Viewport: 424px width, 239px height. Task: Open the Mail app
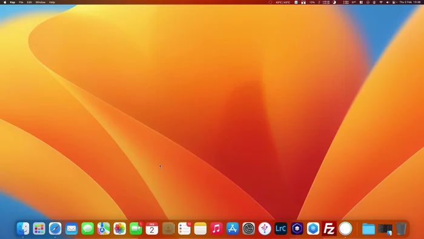click(71, 229)
